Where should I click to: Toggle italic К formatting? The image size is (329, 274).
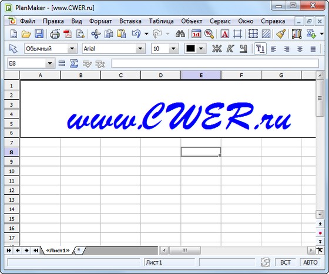[230, 49]
